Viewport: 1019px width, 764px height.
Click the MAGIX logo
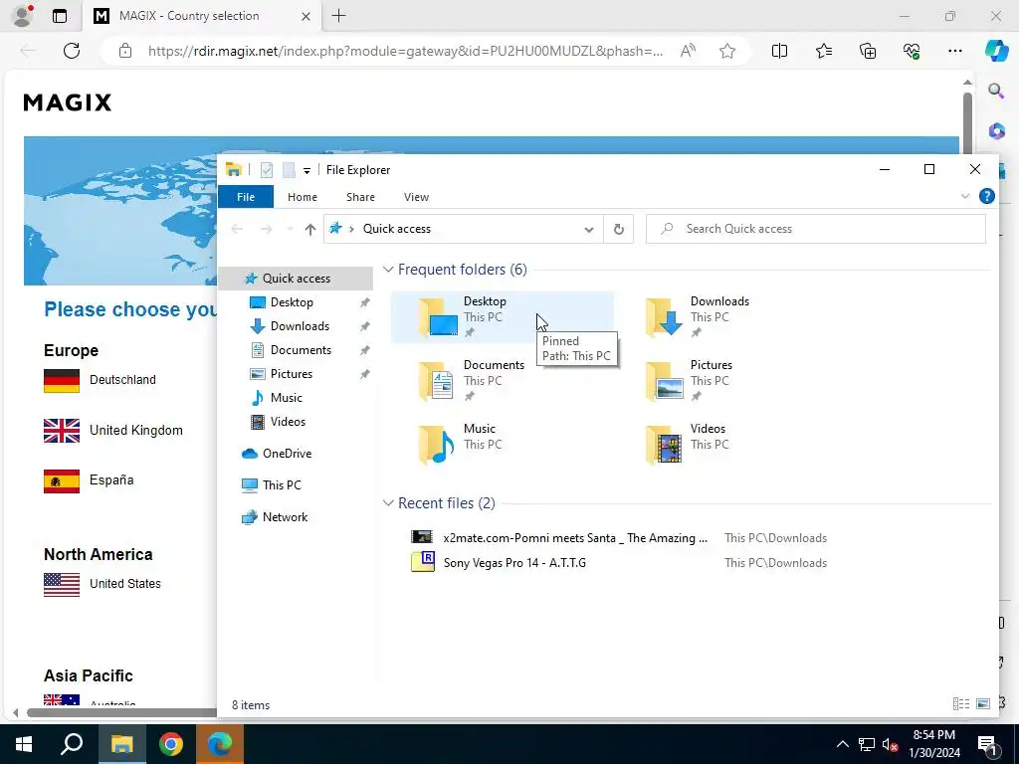click(68, 102)
